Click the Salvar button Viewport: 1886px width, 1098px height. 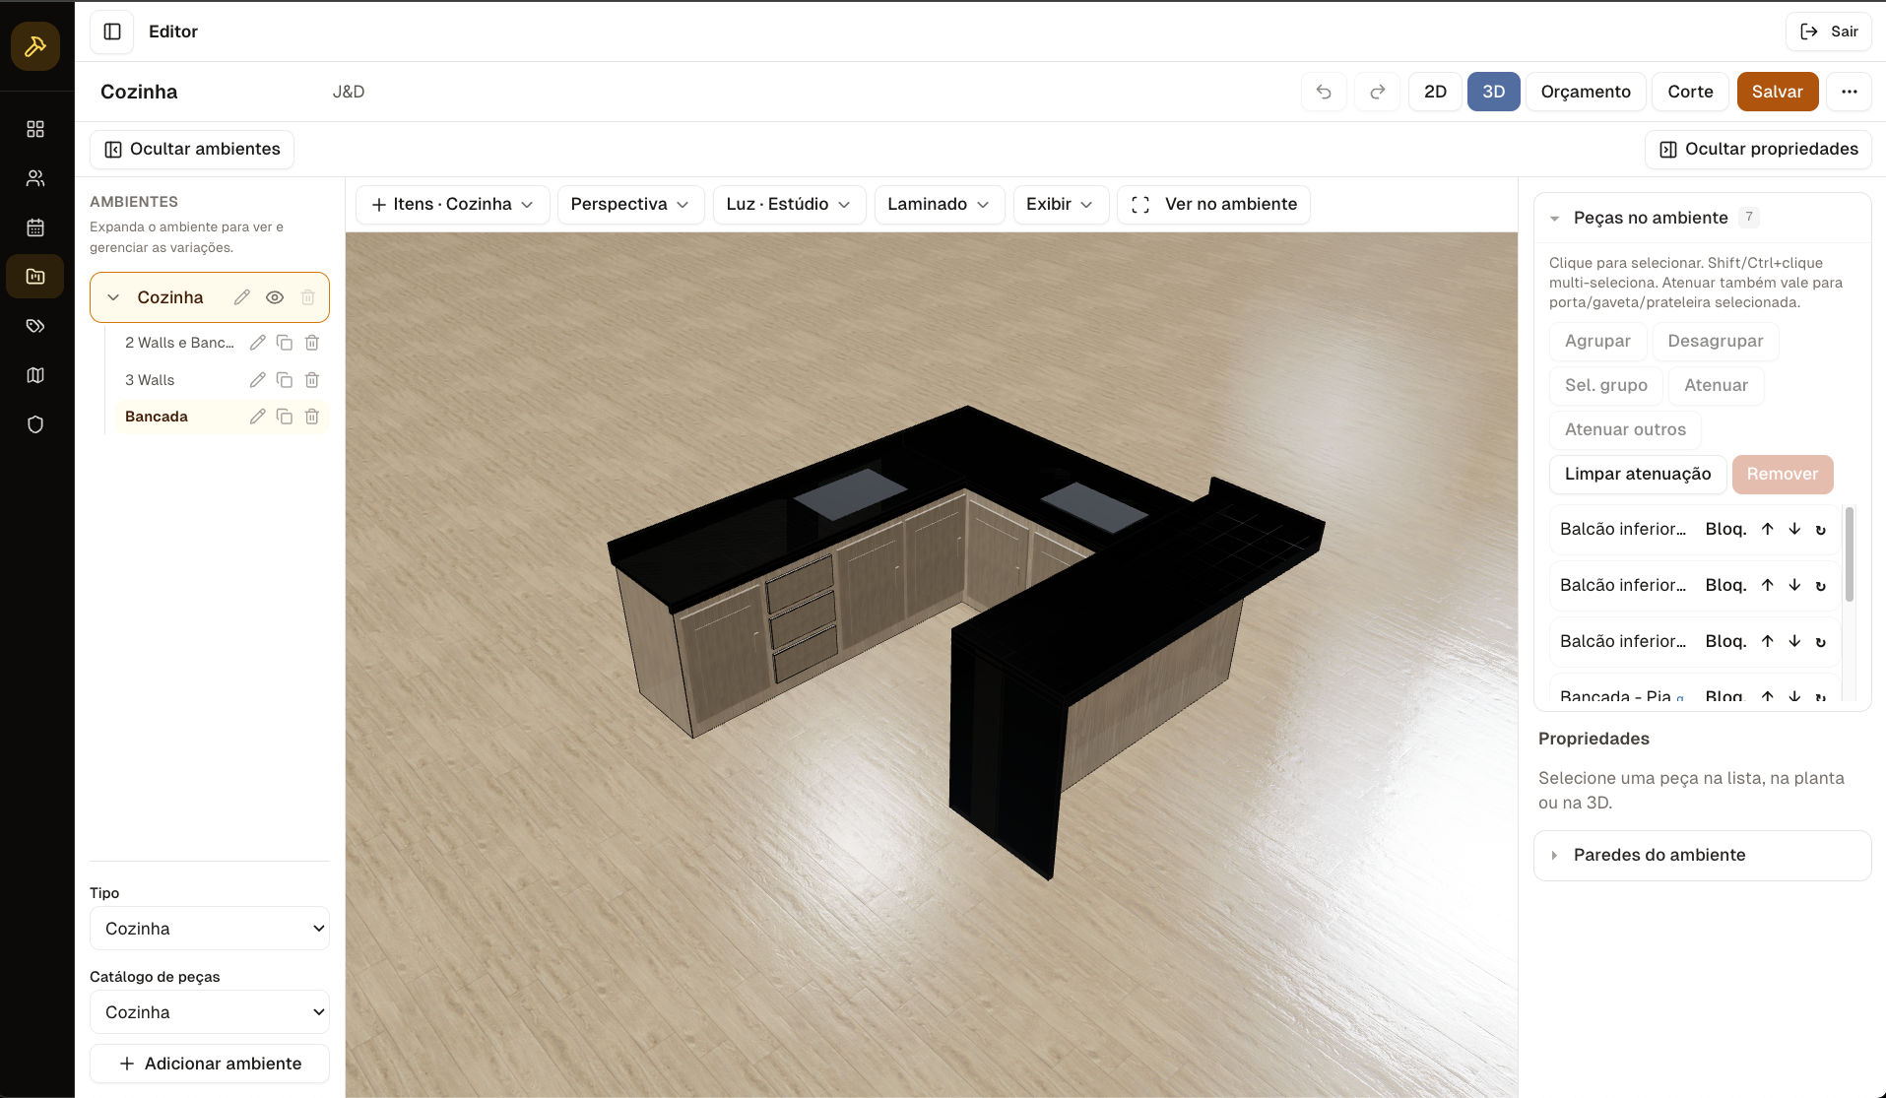point(1777,92)
